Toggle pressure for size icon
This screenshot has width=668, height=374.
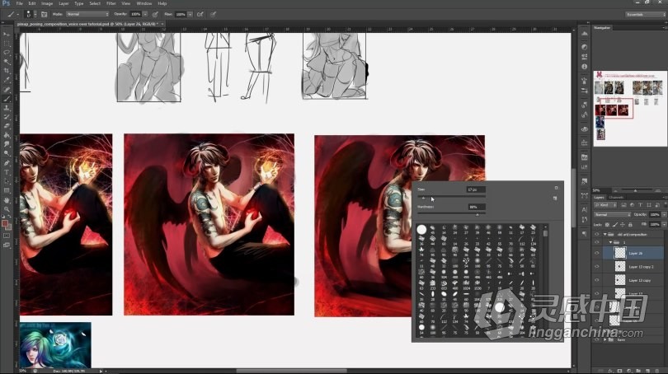[213, 14]
